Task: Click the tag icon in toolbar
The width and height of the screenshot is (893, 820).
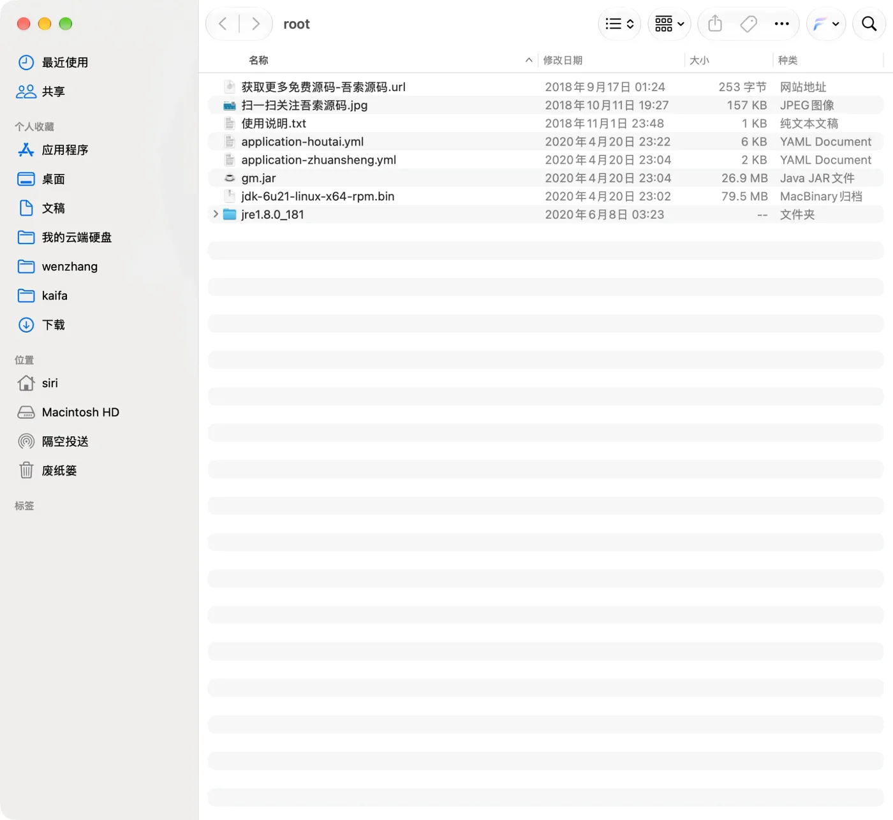Action: 748,24
